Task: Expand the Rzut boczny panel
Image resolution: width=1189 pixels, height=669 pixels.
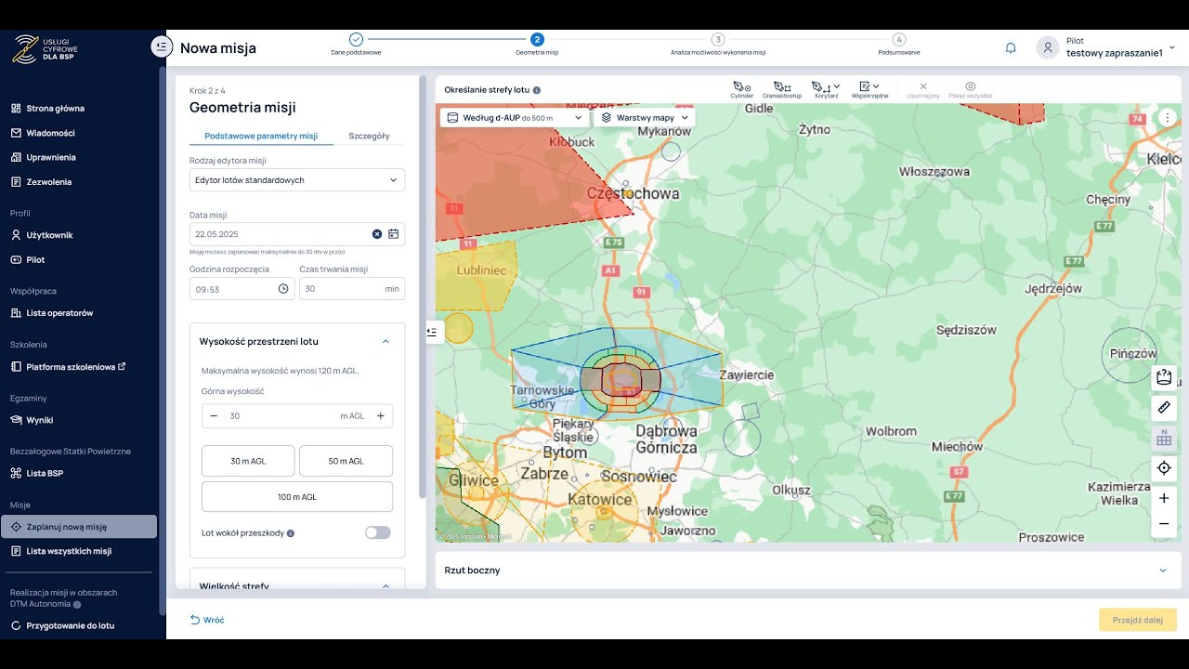Action: [x=1163, y=571]
